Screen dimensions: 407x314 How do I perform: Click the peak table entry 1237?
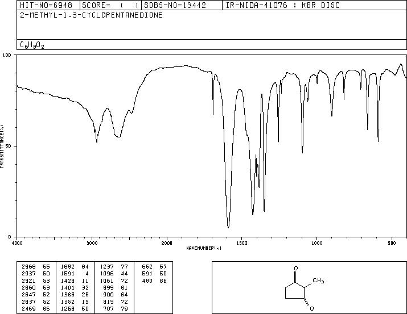click(x=106, y=266)
